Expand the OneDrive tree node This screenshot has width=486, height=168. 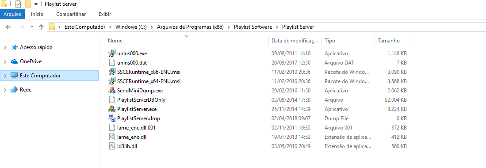(5, 61)
